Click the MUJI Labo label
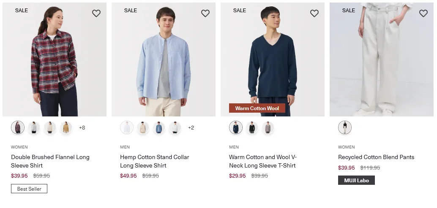437x208 pixels. coord(356,180)
